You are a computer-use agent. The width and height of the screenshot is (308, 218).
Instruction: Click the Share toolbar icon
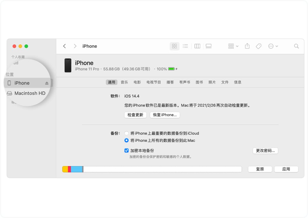tap(247, 46)
